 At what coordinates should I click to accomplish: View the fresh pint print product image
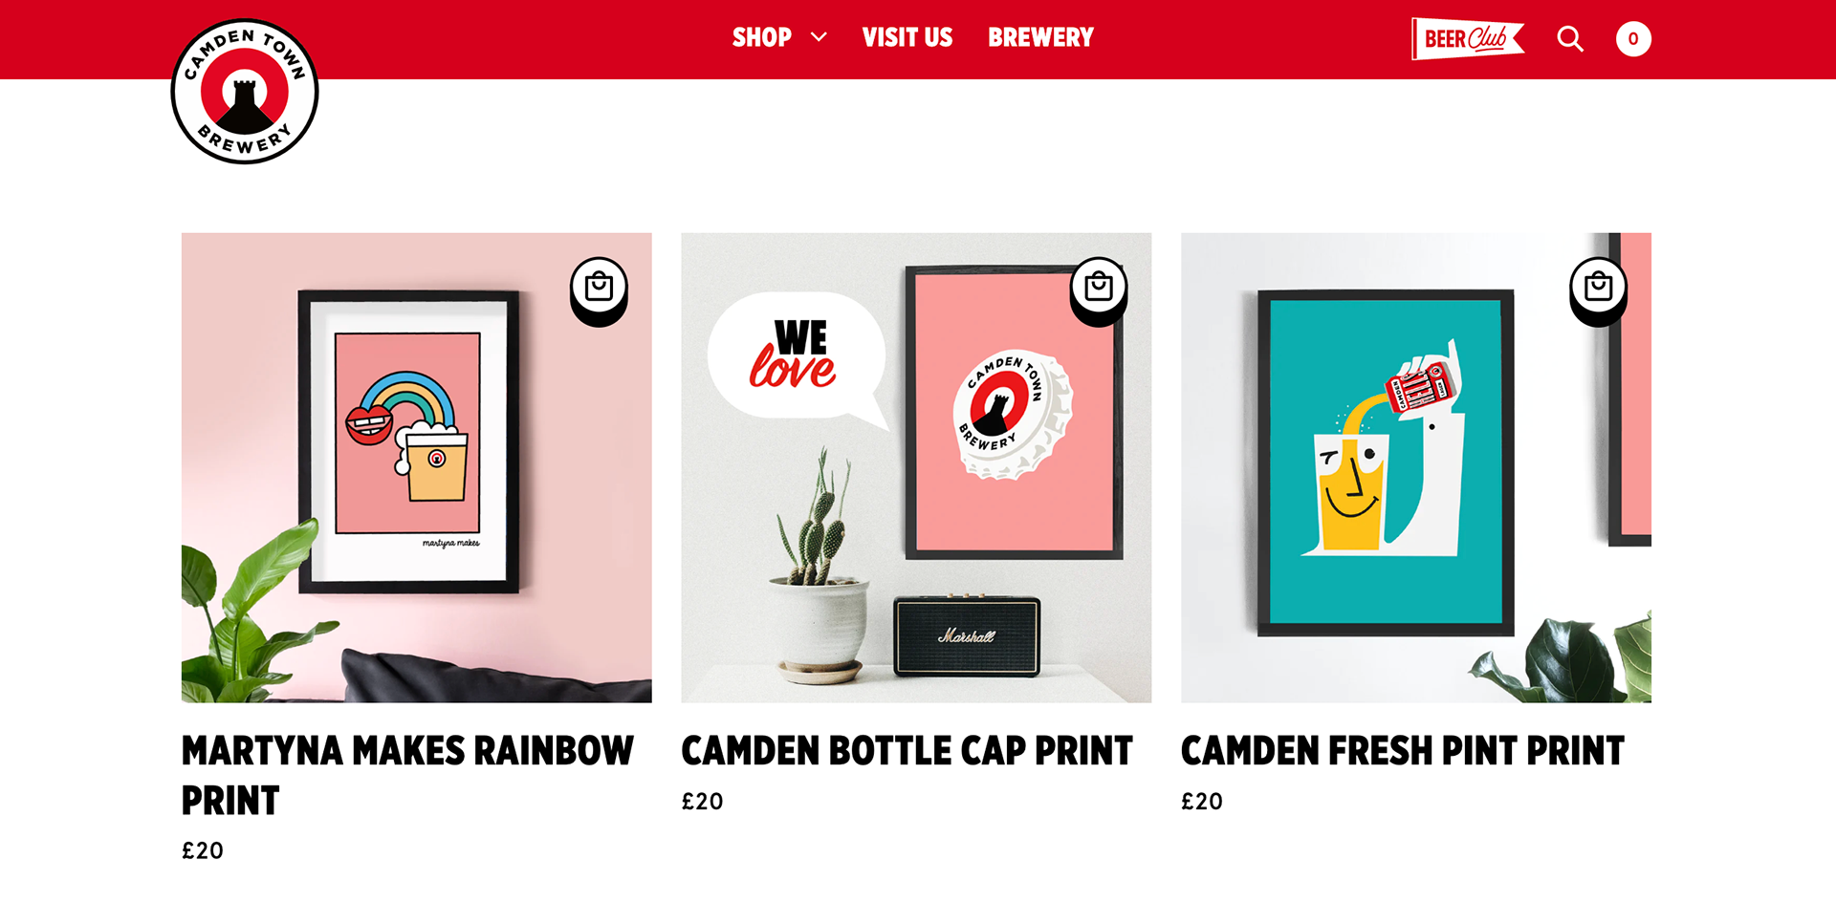[x=1416, y=468]
